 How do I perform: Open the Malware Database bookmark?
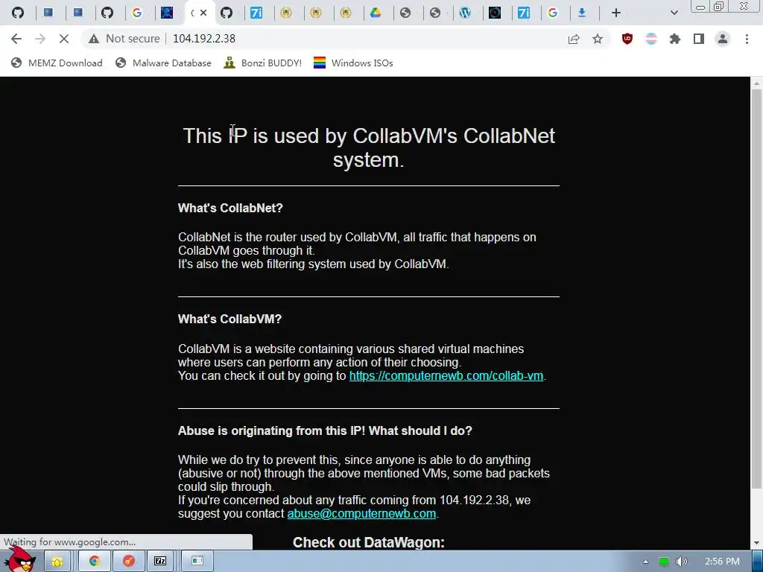pyautogui.click(x=163, y=63)
